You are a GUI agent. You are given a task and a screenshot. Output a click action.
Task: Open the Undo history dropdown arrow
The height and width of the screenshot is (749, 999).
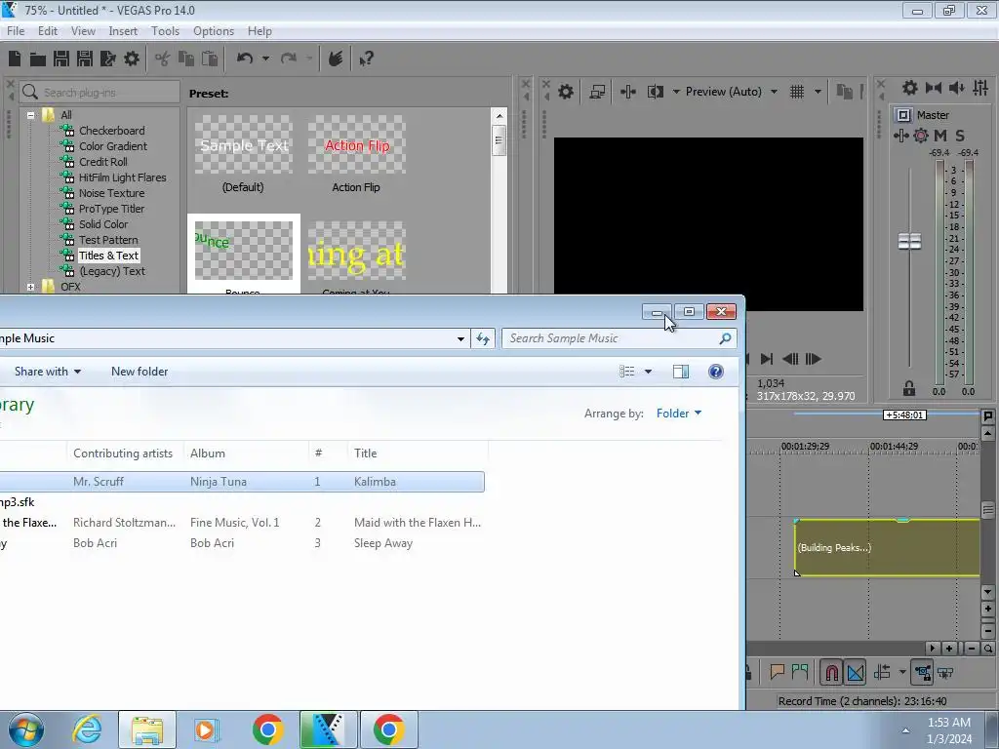265,59
